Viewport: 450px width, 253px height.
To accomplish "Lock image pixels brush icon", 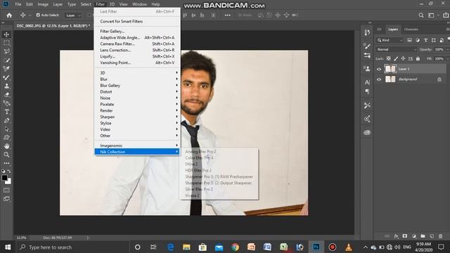I will point(396,58).
